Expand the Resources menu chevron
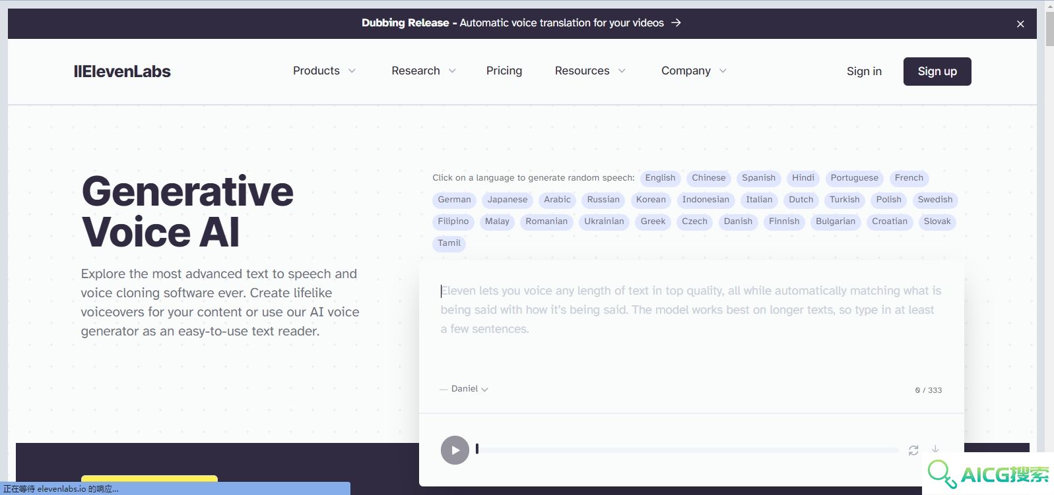 click(622, 71)
